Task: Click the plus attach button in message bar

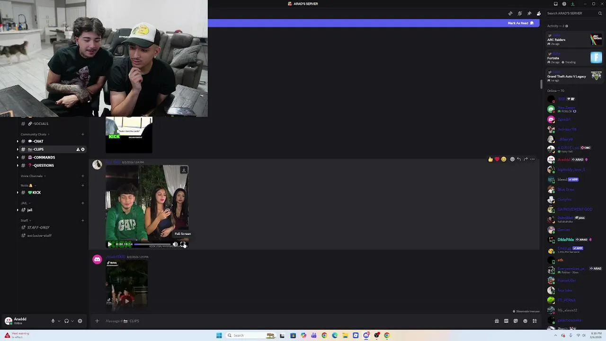Action: (97, 321)
